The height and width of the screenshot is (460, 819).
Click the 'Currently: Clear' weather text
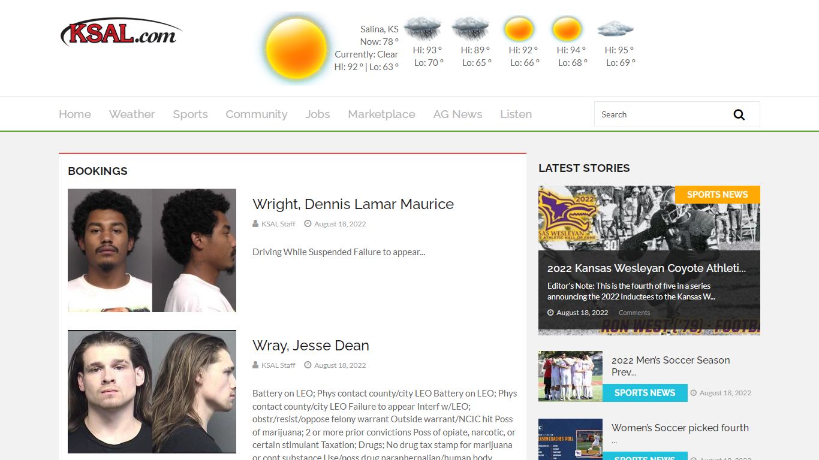[366, 55]
